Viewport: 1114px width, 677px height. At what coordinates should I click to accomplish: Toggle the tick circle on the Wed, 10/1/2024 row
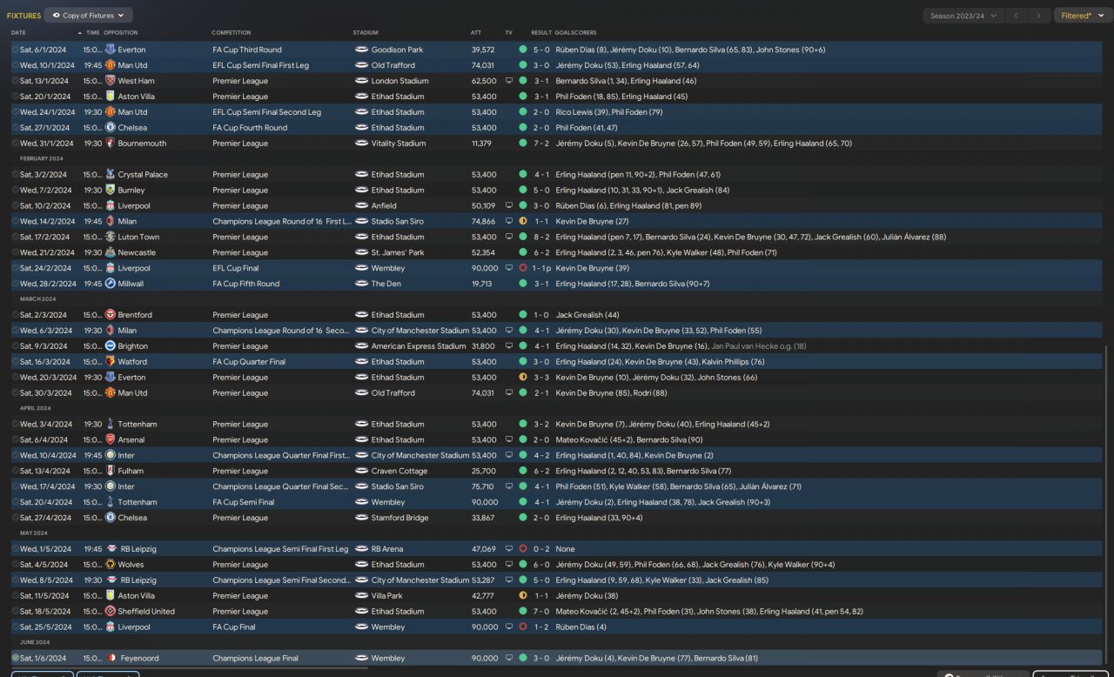coord(15,65)
